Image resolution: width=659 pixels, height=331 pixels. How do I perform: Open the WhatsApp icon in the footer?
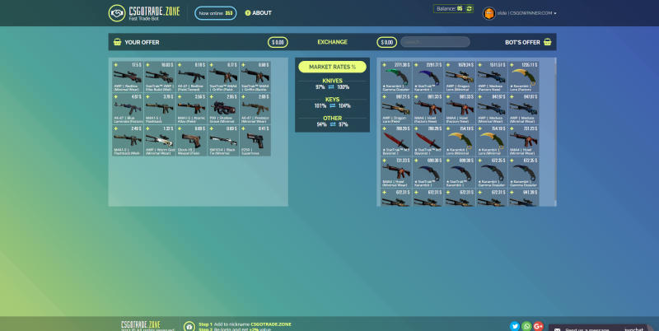tap(526, 326)
